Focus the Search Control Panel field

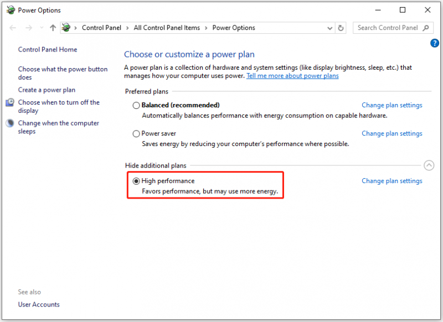[x=393, y=28]
